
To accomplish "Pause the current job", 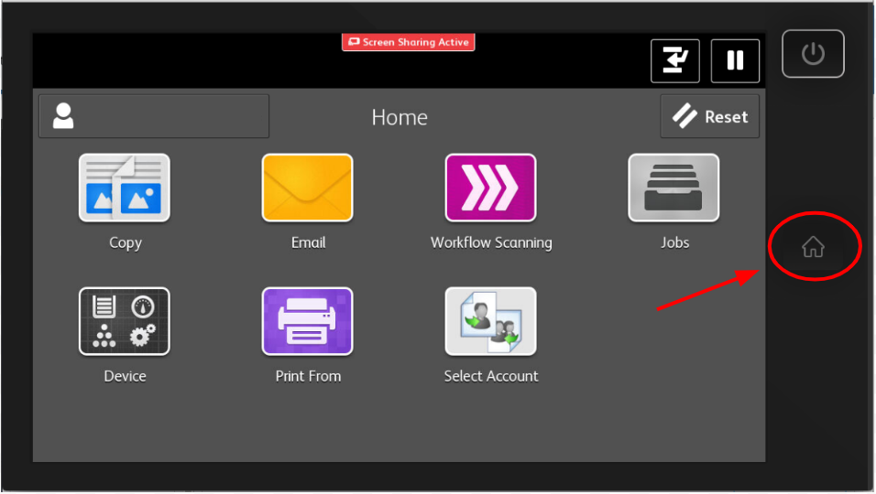I will (x=735, y=61).
